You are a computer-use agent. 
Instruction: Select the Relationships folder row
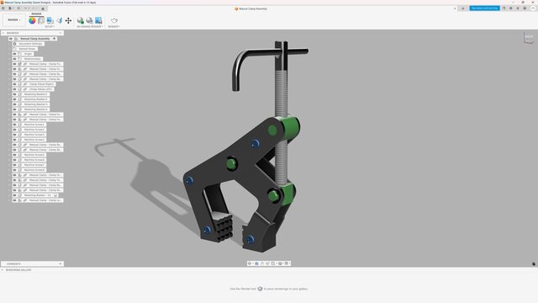pyautogui.click(x=33, y=59)
